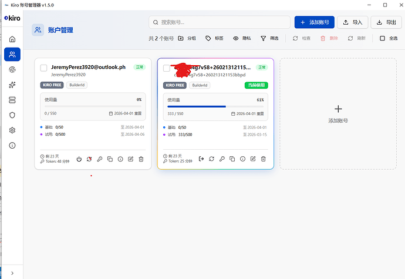This screenshot has width=405, height=279.
Task: Click the edit icon on JeremyPerez3920 card
Action: tap(131, 159)
